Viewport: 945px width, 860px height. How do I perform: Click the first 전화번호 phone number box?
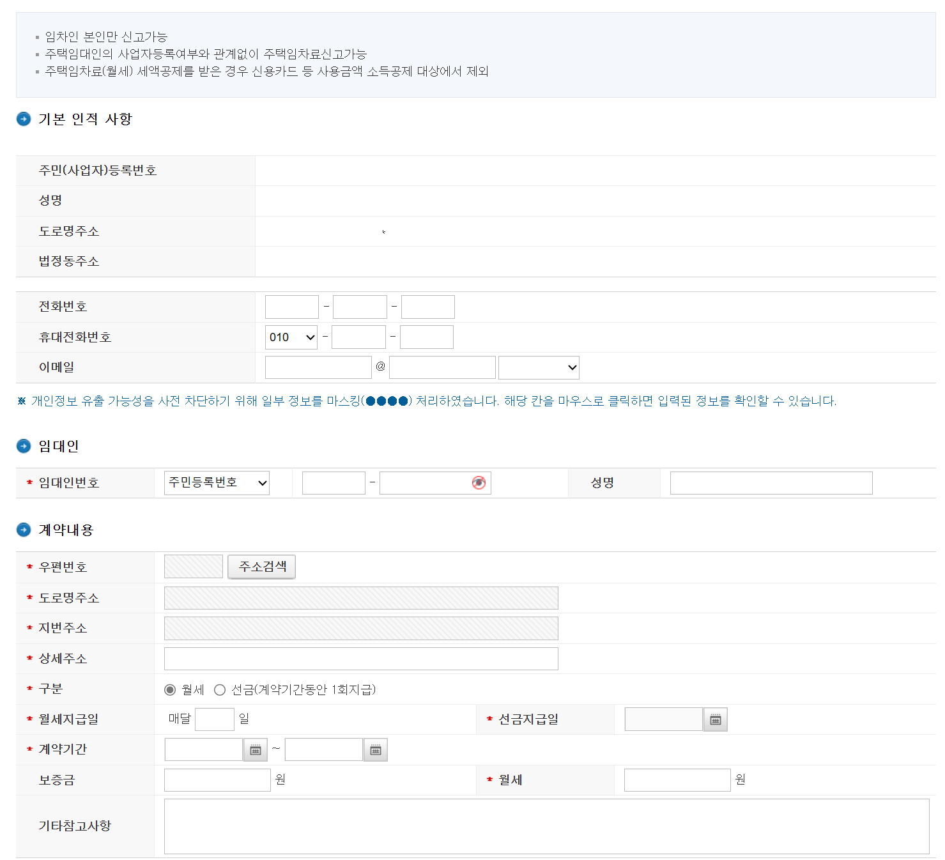(291, 306)
